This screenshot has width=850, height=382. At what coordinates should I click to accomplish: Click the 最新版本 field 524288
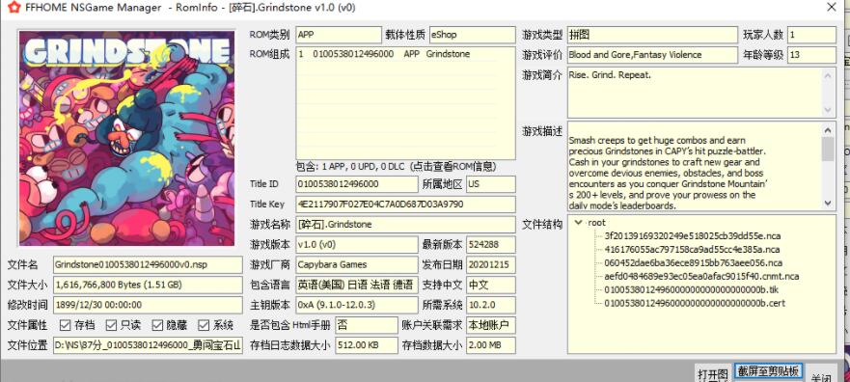coord(490,245)
